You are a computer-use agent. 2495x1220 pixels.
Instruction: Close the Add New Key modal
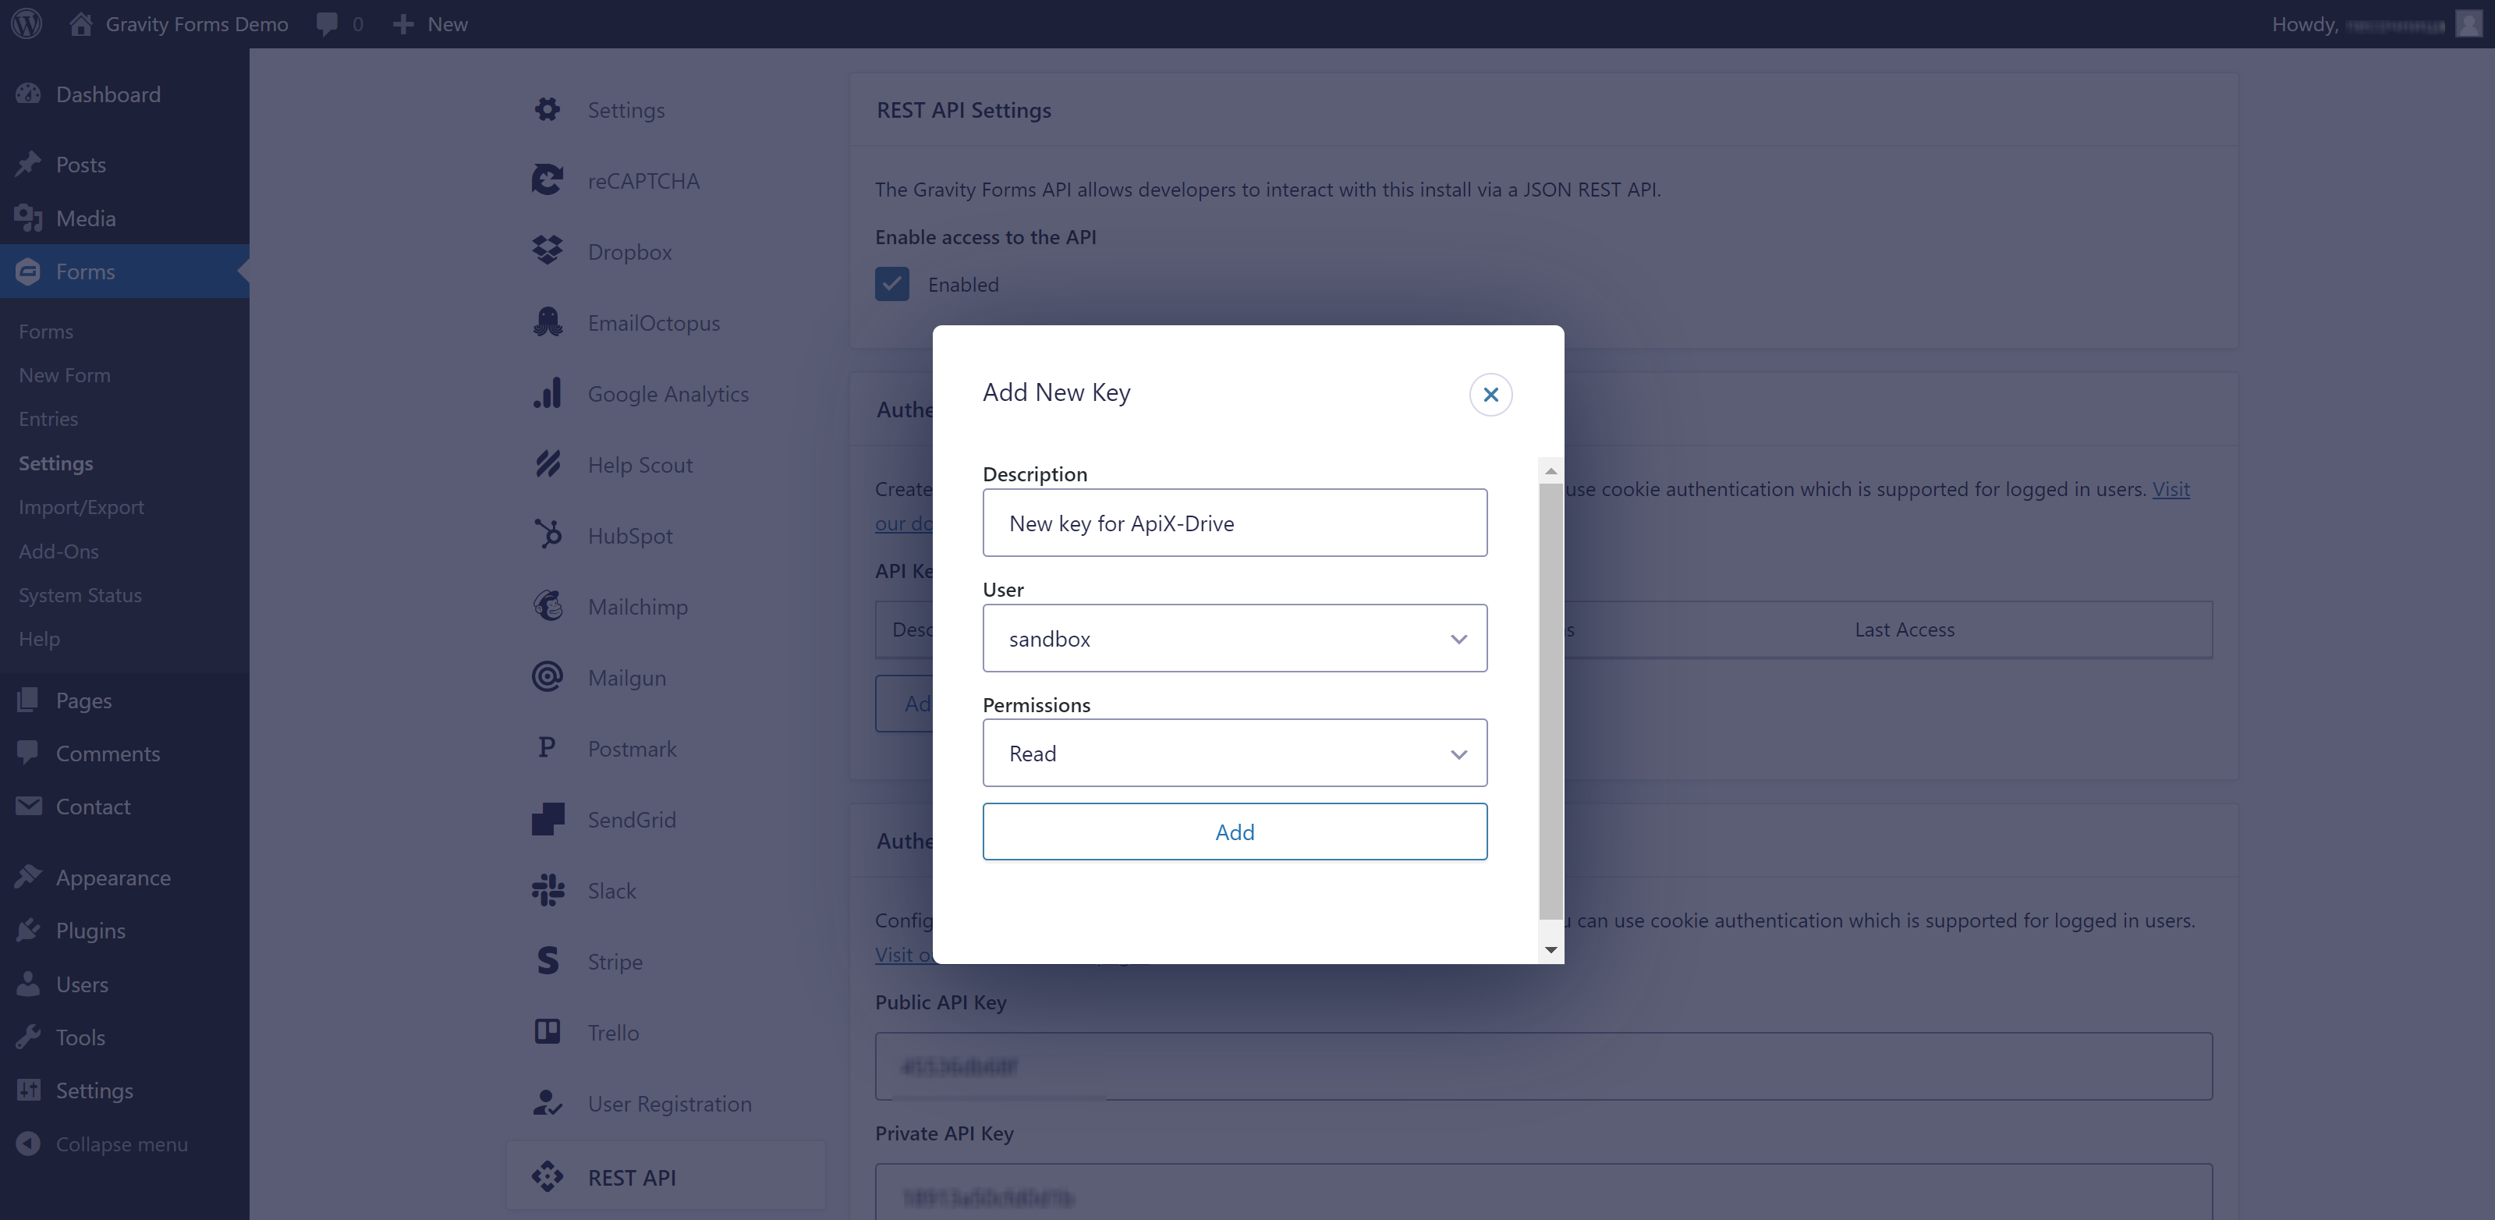pyautogui.click(x=1491, y=395)
